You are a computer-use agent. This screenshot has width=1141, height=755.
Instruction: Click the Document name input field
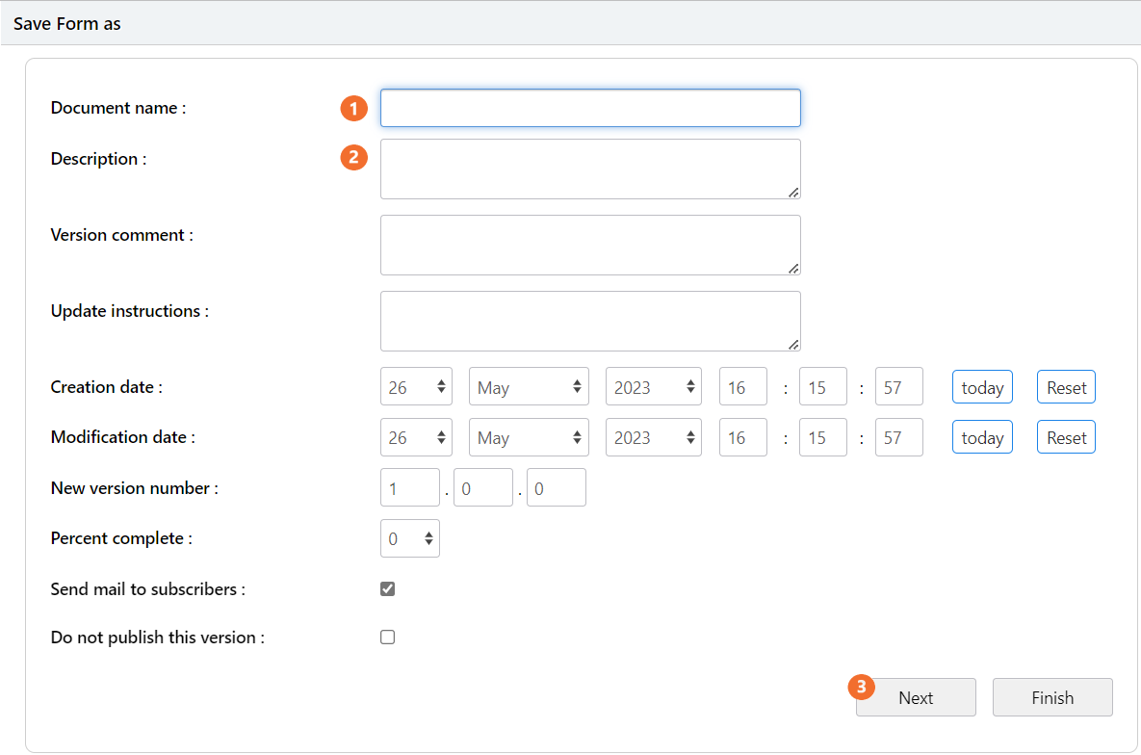(x=589, y=107)
